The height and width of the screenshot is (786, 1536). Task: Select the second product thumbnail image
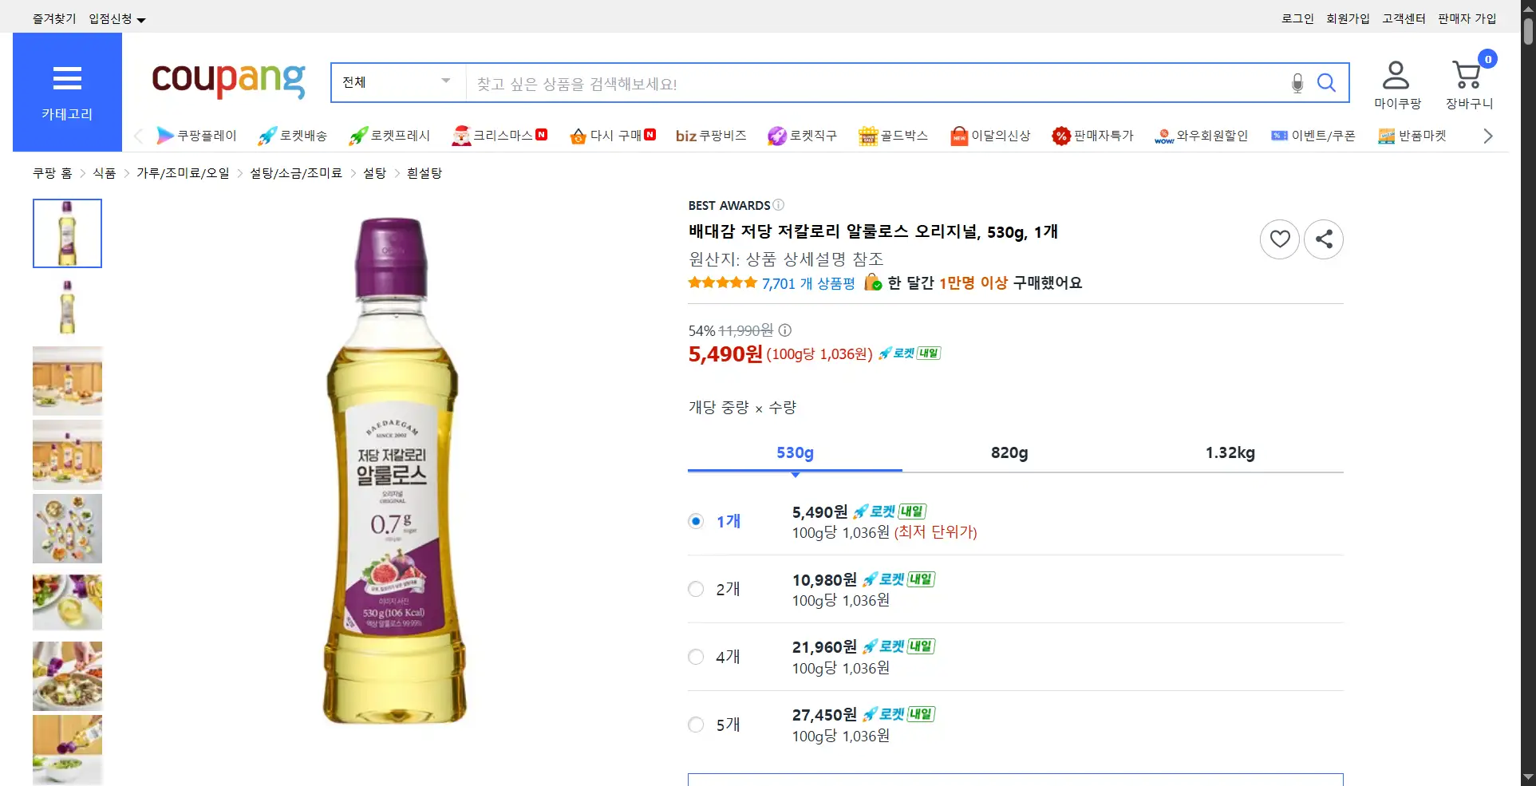(67, 307)
